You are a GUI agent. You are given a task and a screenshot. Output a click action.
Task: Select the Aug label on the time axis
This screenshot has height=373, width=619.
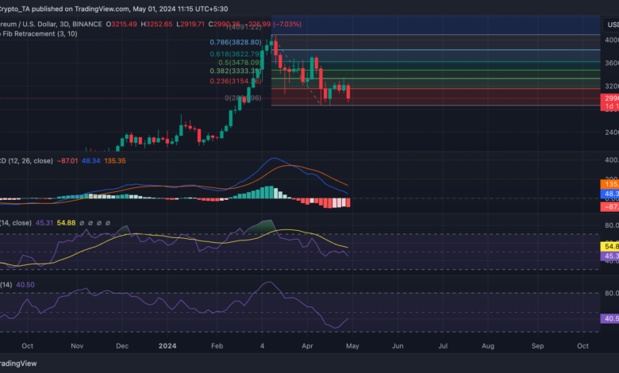click(x=489, y=346)
